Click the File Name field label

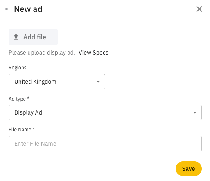tap(20, 130)
